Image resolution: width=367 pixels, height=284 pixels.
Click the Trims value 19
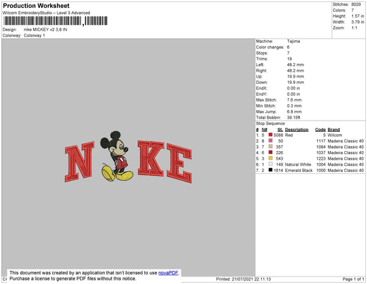[x=289, y=59]
